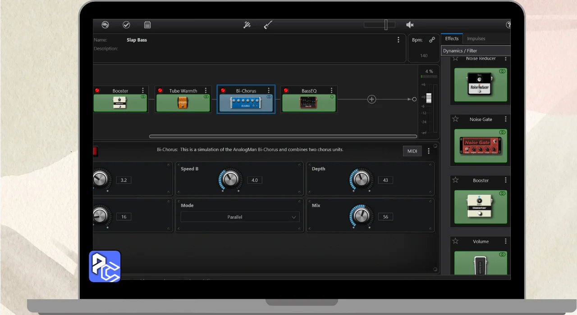Click the undo arrow icon in top toolbar
The image size is (577, 315).
click(105, 25)
